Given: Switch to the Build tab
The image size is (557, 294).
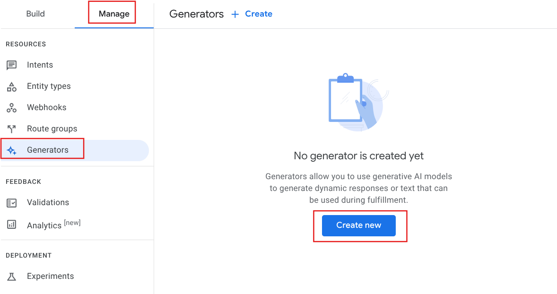Looking at the screenshot, I should 35,14.
